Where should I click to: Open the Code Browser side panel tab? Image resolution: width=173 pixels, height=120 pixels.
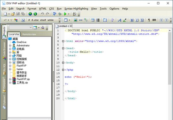pos(4,50)
